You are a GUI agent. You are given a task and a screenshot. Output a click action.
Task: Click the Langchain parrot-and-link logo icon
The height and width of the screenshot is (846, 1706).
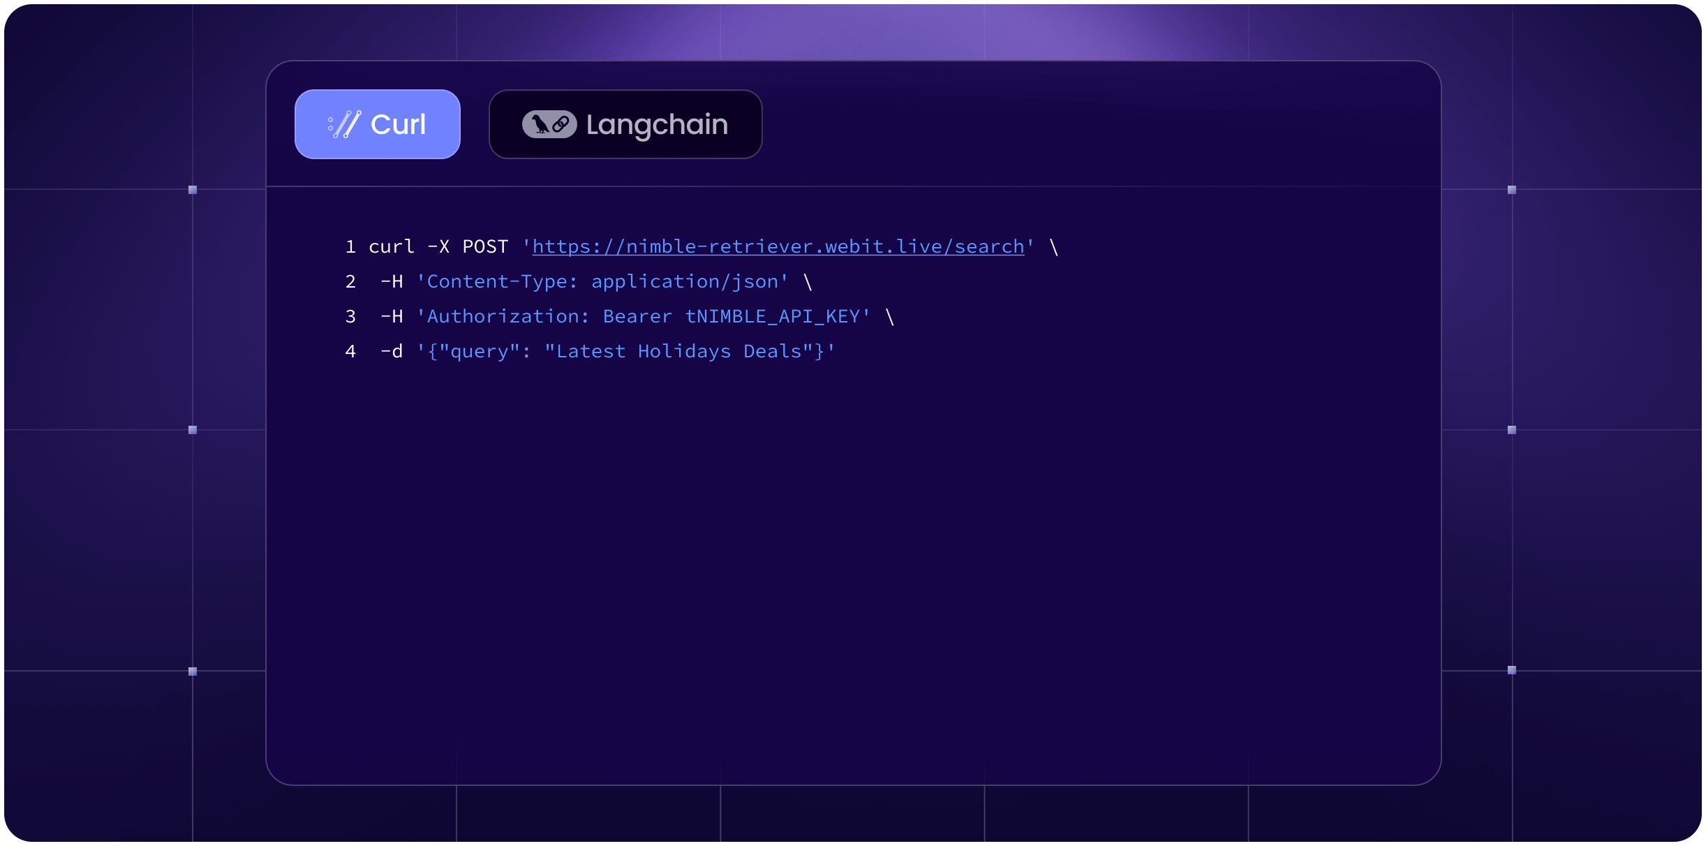point(549,124)
